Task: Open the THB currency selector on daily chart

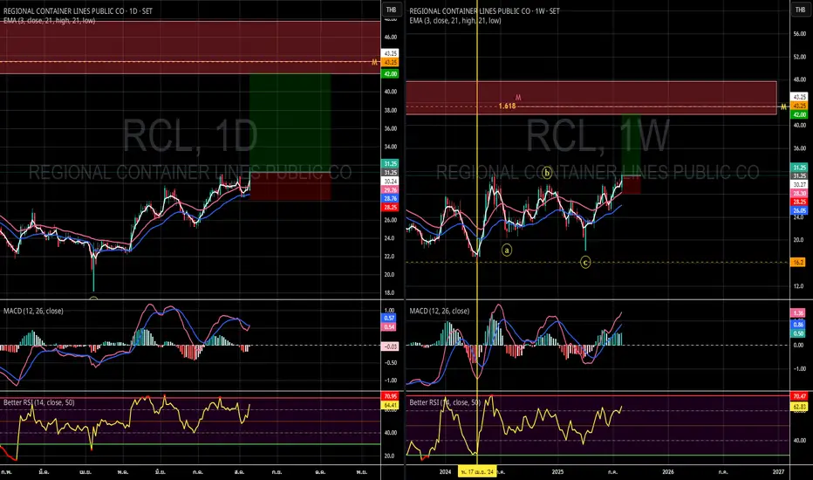Action: pos(390,9)
